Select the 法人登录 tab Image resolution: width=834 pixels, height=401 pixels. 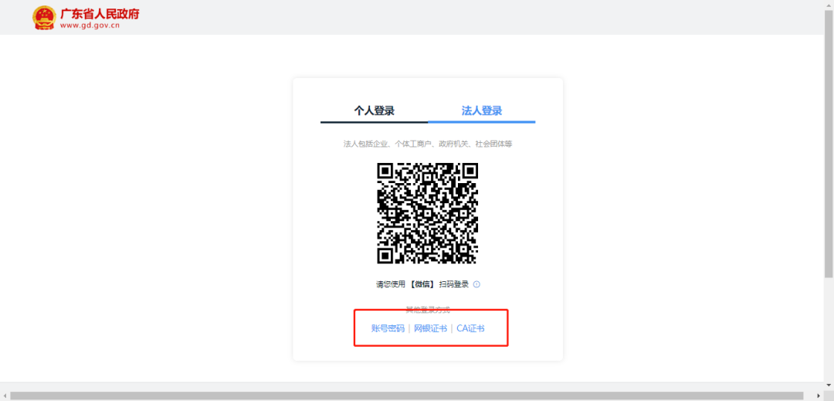pos(481,110)
